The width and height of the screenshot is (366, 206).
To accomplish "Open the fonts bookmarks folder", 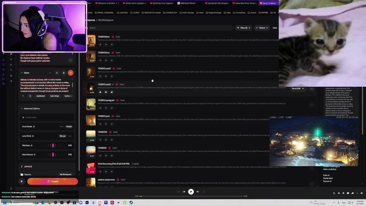I will (x=200, y=13).
